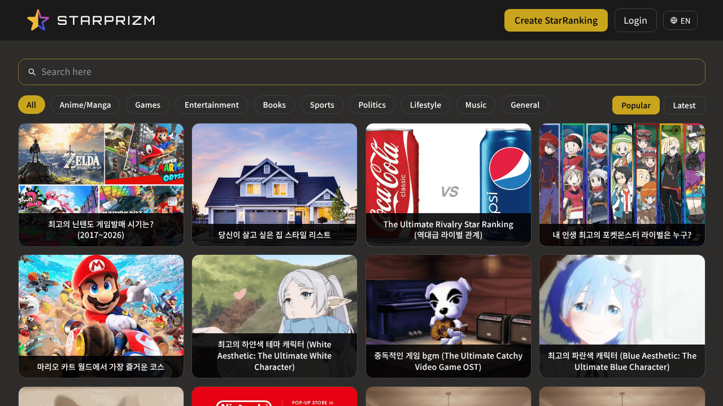Click the Create StarRanking button
Image resolution: width=723 pixels, height=406 pixels.
coord(556,20)
